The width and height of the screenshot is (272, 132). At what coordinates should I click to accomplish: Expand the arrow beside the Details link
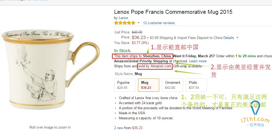(237, 38)
